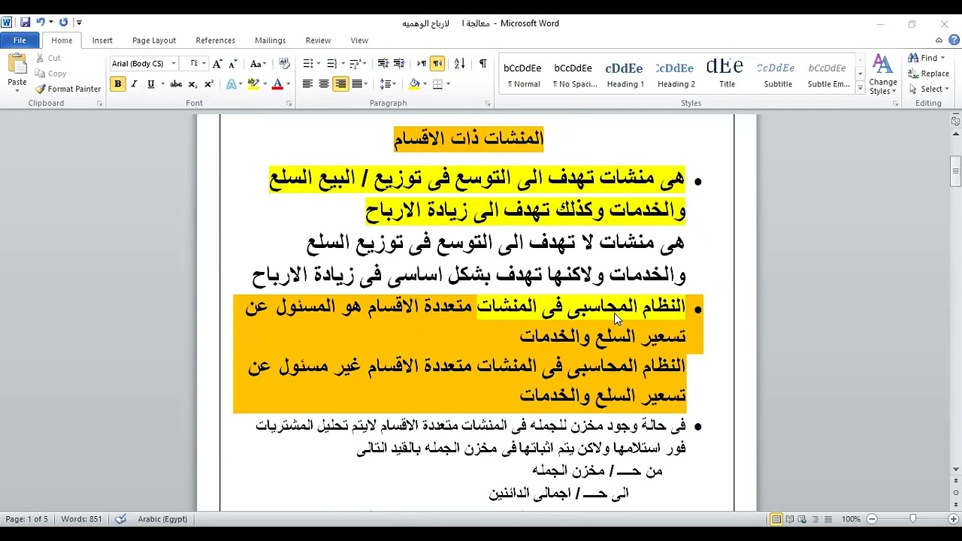The width and height of the screenshot is (962, 541).
Task: Apply the red font color
Action: point(277,84)
